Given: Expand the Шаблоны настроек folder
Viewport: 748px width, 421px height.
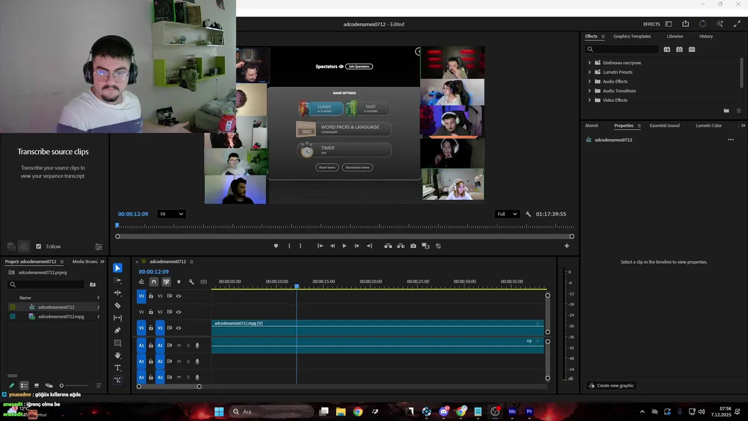Looking at the screenshot, I should click(590, 63).
